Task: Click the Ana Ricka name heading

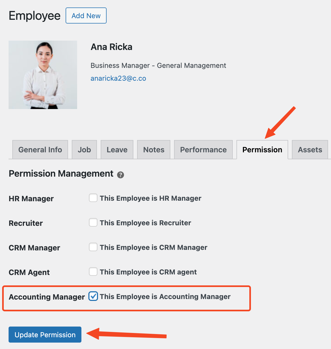Action: coord(111,47)
